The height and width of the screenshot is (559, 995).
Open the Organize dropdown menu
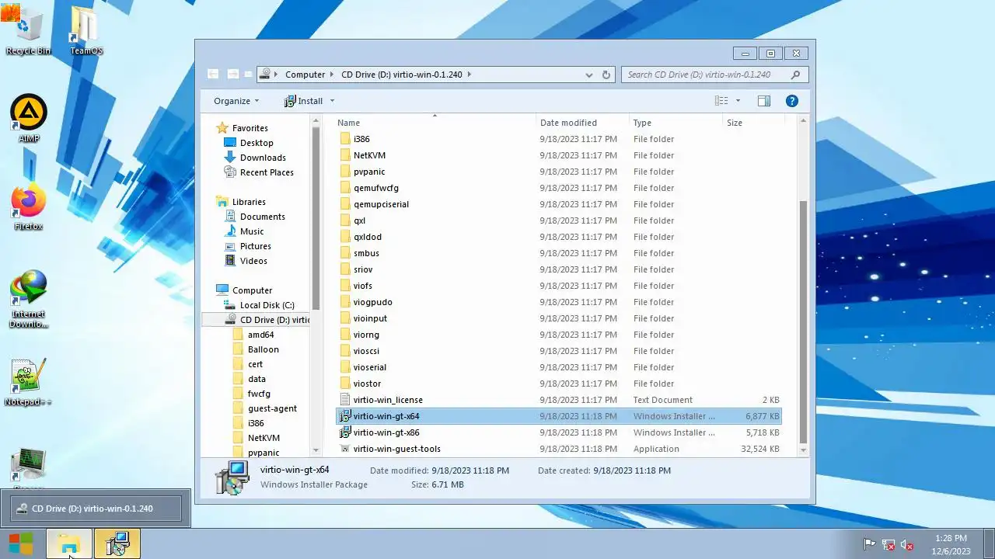[236, 101]
